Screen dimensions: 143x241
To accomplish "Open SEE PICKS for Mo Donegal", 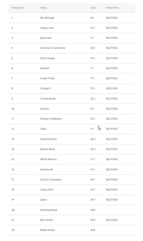I will (x=112, y=18).
